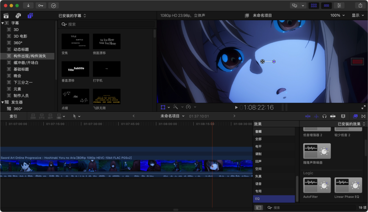
Task: Open the keyword editor key icon
Action: point(41,5)
